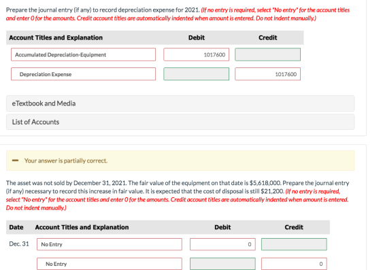Click second table's 'Account Titles and Explanation' header
This screenshot has width=381, height=270.
(82, 227)
